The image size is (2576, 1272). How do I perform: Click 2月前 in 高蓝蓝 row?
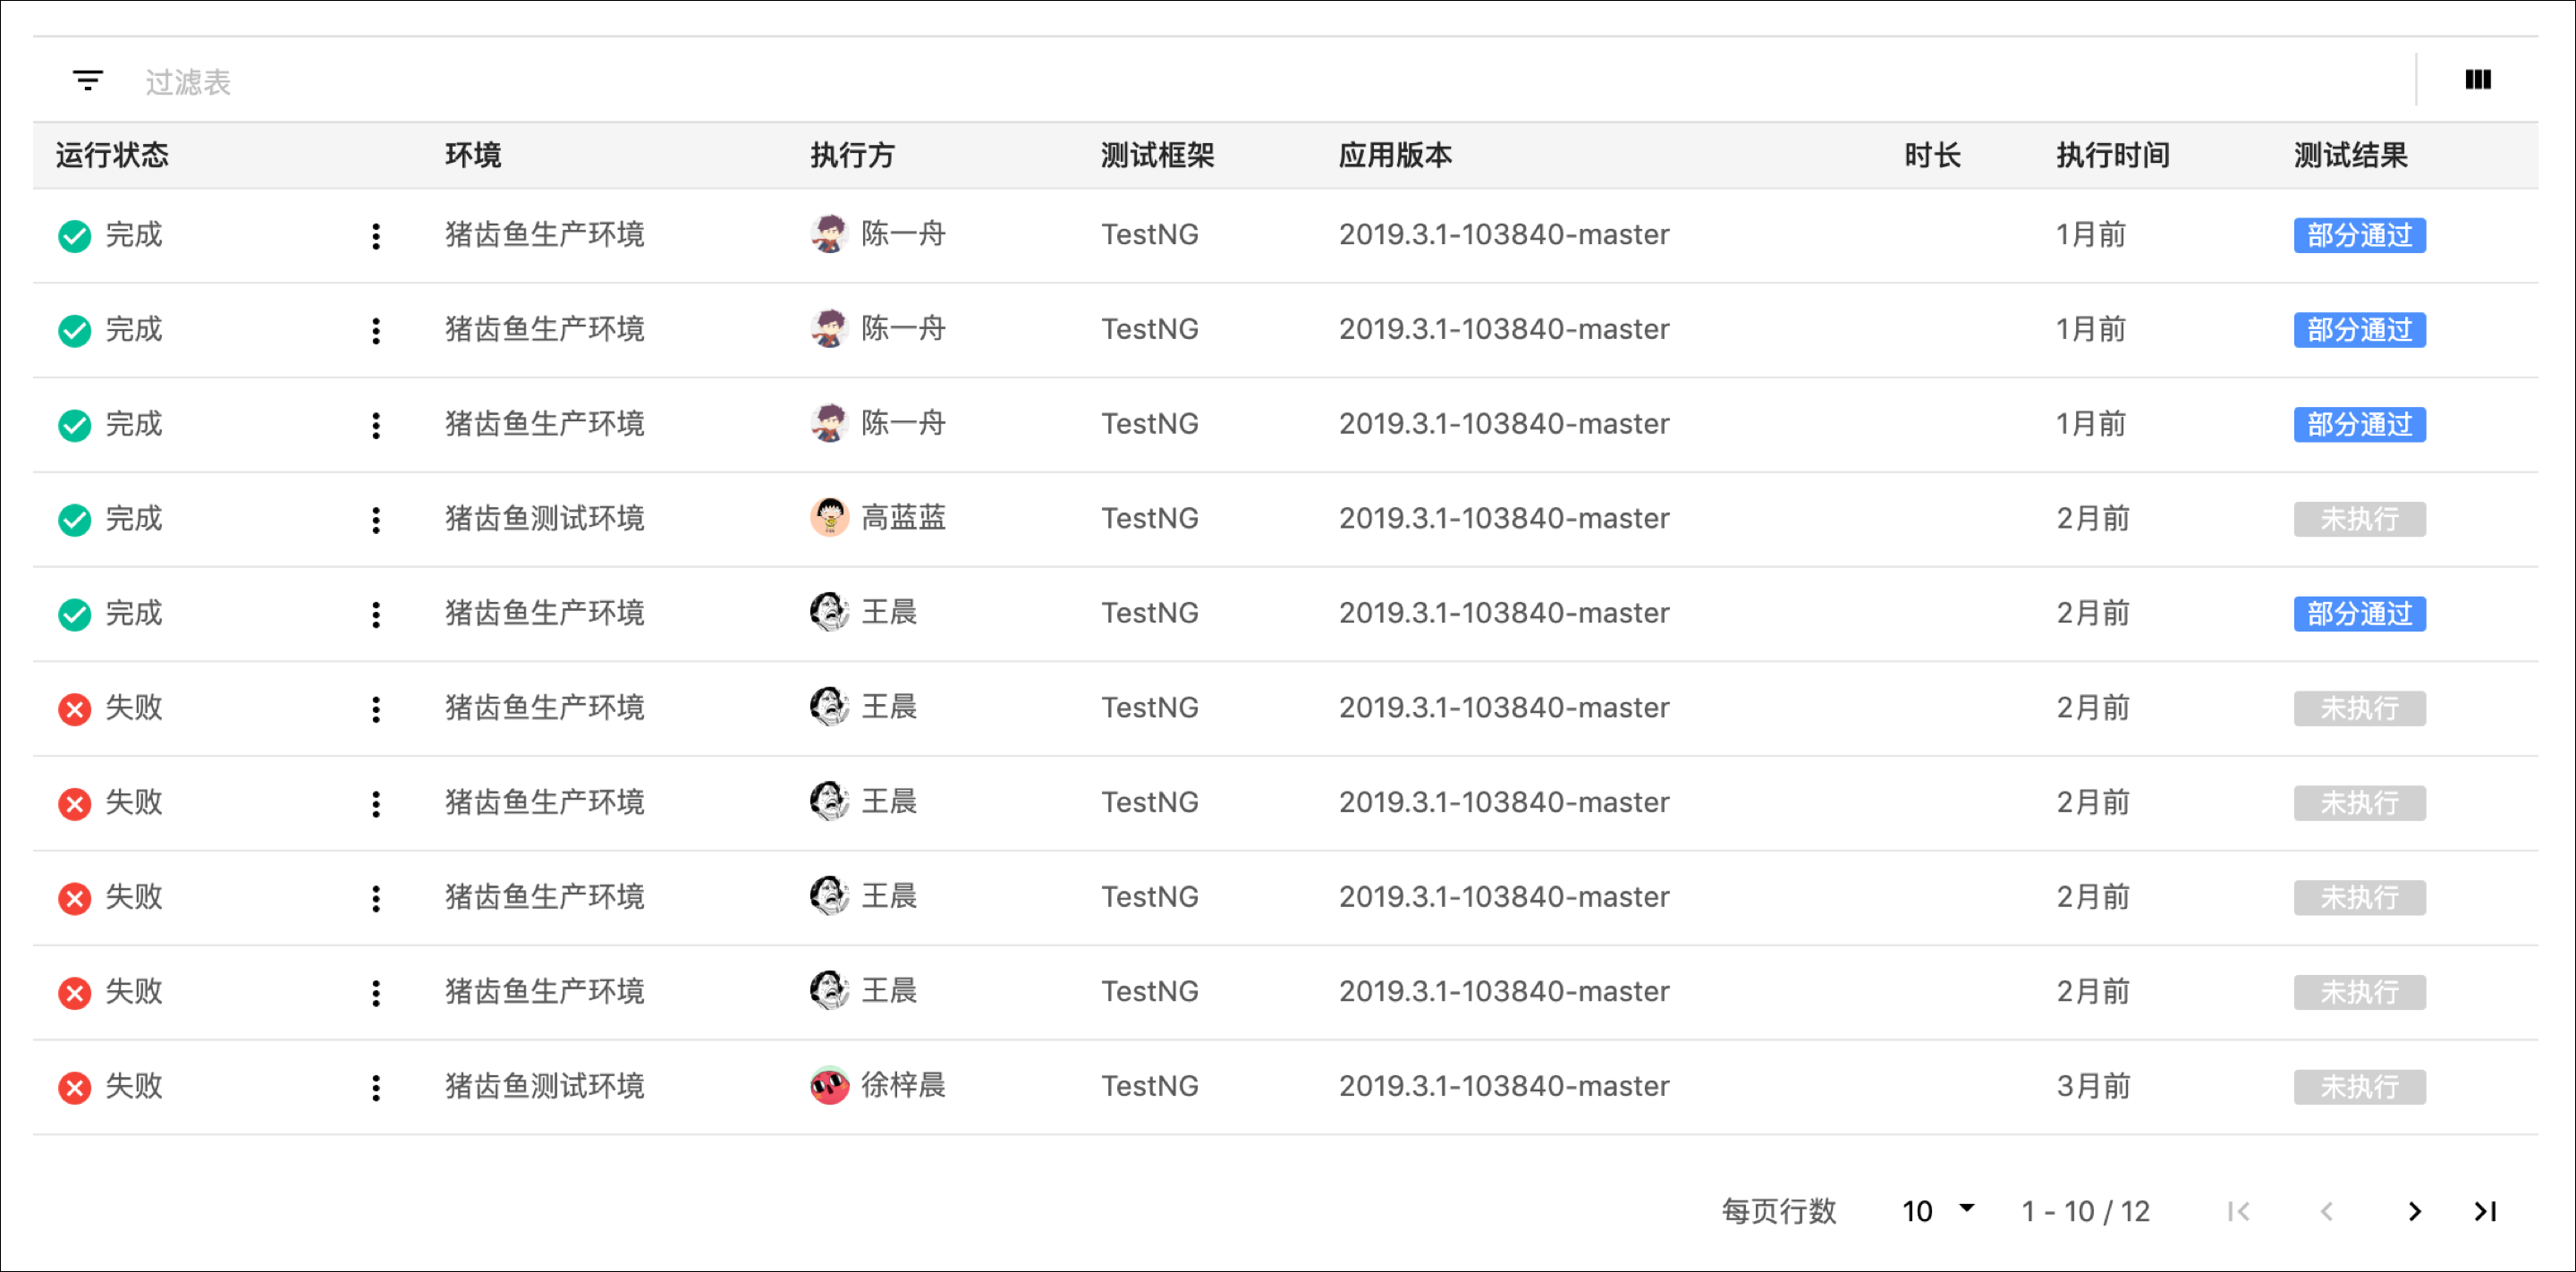click(x=2093, y=518)
